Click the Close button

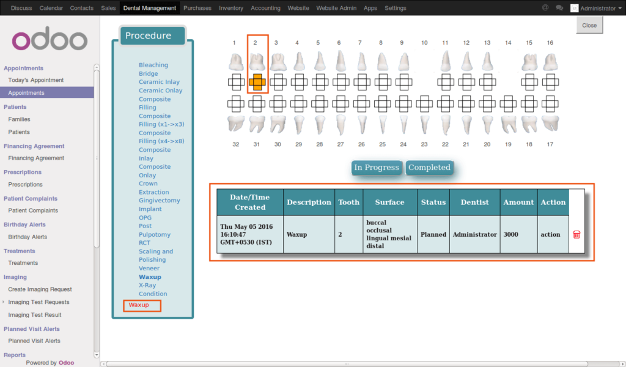(x=589, y=25)
